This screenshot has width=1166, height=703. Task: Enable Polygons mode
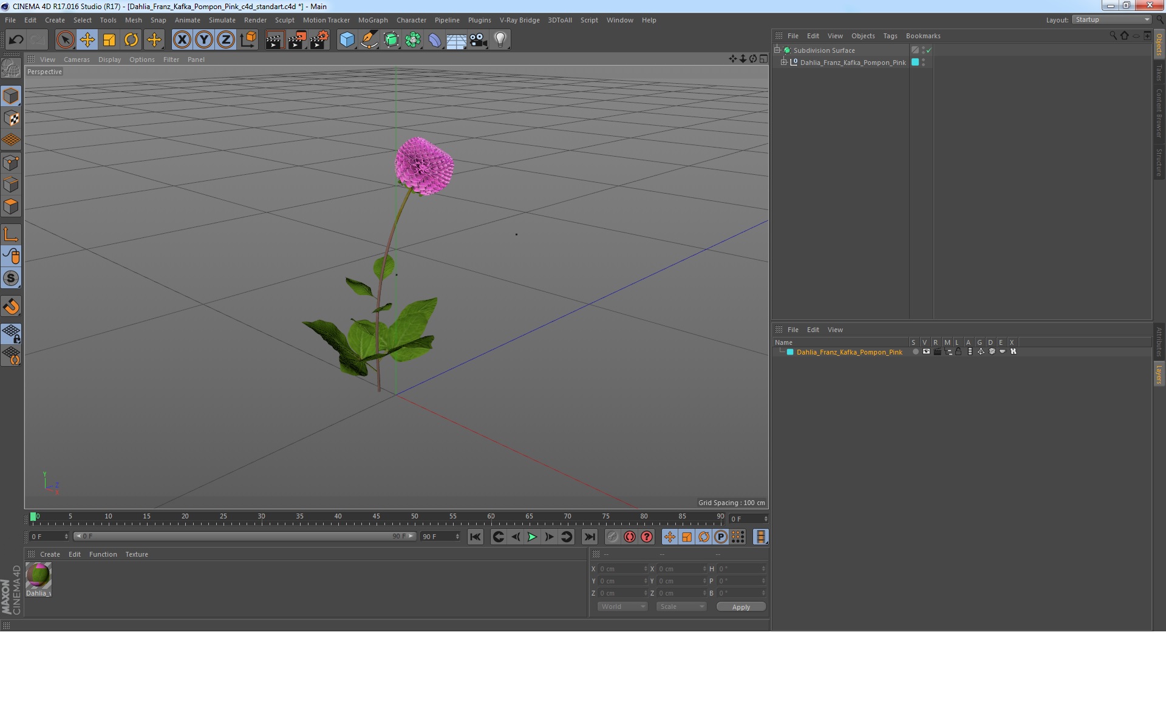coord(11,206)
